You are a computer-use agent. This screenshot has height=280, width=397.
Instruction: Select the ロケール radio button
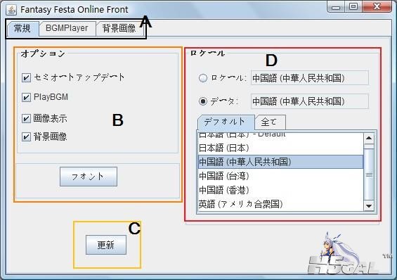point(203,78)
